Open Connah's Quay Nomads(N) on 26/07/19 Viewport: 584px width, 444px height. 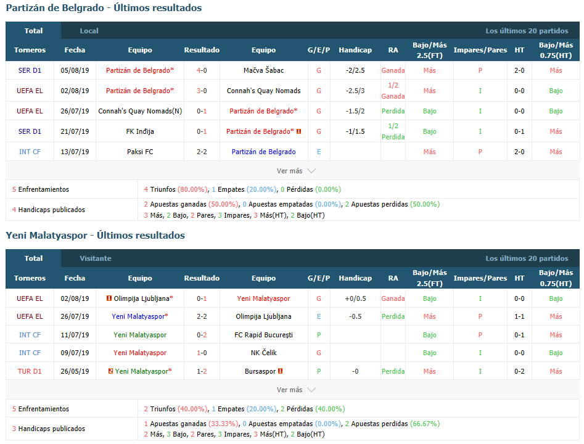pos(140,111)
